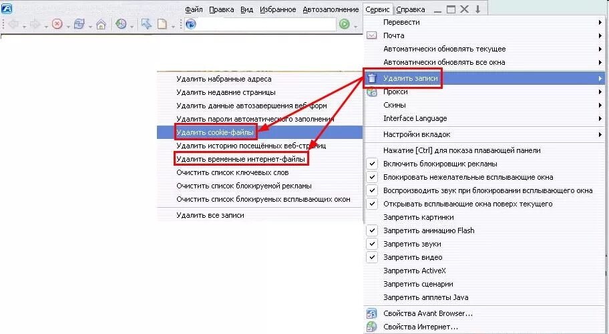This screenshot has height=334, width=609.
Task: Toggle Воспроизводить звук при блокировании checkbox
Action: 372,190
